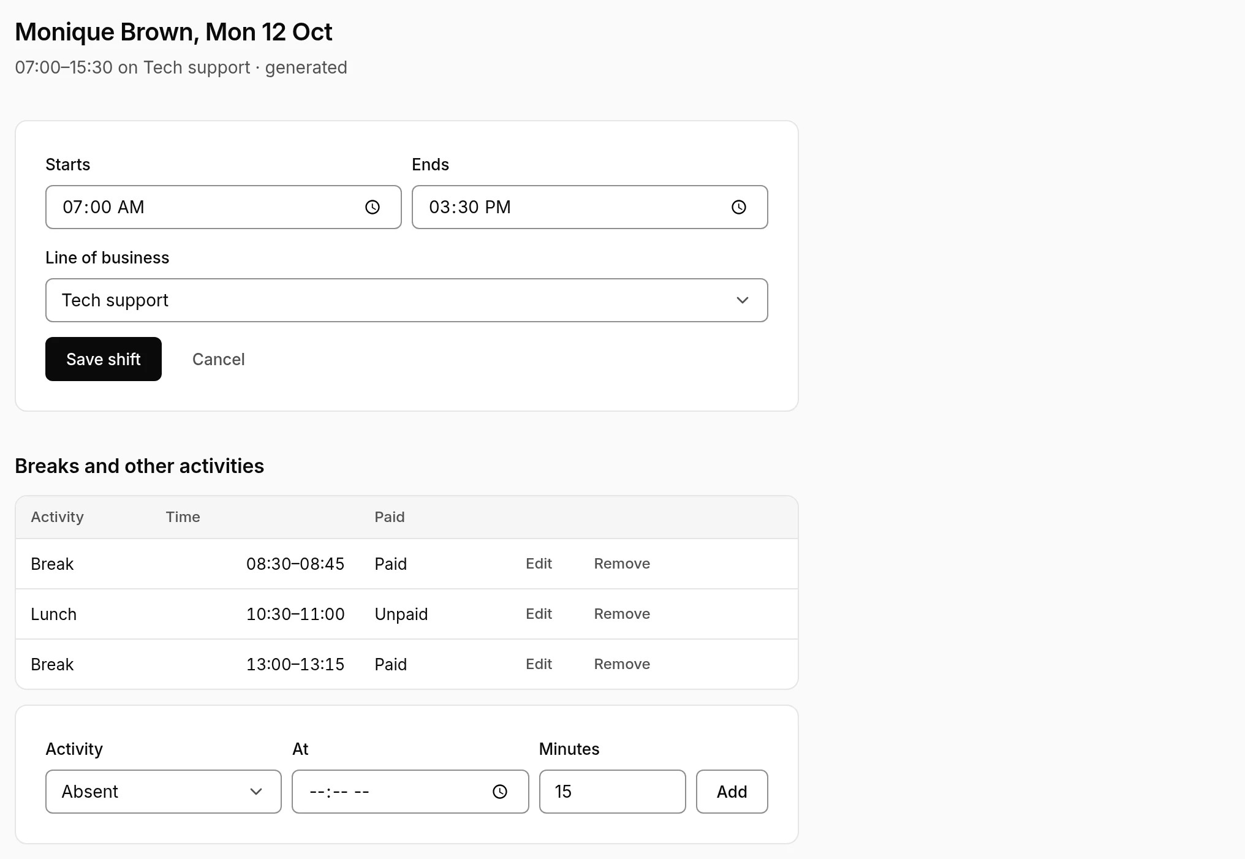Screen dimensions: 1245x859
Task: Cancel the shift edit
Action: (x=219, y=359)
